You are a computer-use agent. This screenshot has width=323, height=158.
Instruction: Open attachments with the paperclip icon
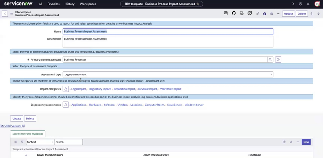(258, 14)
